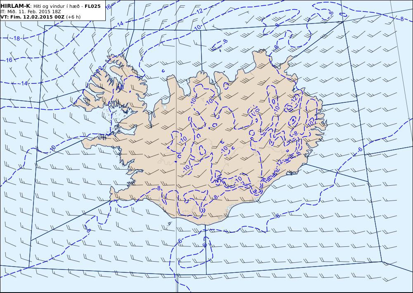
Task: Select the FL025 flight level text
Action: click(93, 6)
